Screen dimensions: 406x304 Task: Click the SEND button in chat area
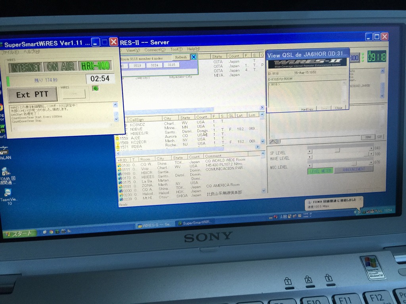(x=368, y=137)
